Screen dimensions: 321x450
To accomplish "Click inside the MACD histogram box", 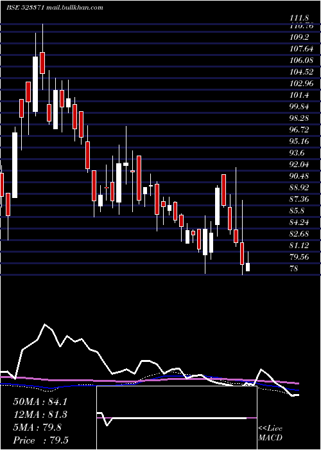I will tap(177, 418).
